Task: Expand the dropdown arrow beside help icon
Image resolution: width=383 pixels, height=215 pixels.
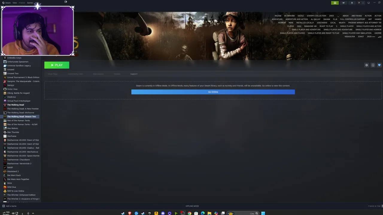Action: pos(363,3)
